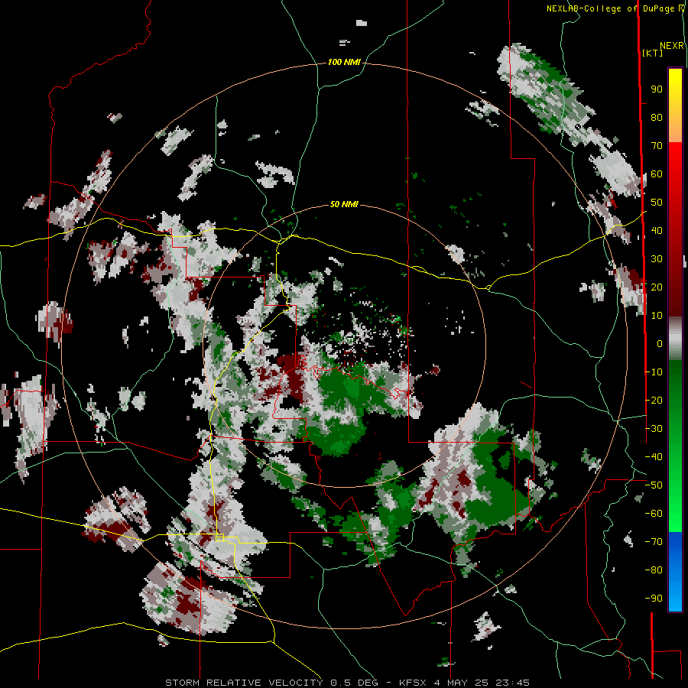Click the "-30" scale label
The image size is (688, 688).
tap(654, 429)
